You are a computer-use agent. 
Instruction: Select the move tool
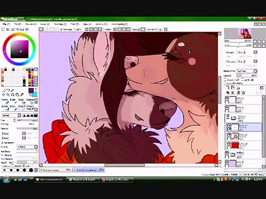click(4, 95)
